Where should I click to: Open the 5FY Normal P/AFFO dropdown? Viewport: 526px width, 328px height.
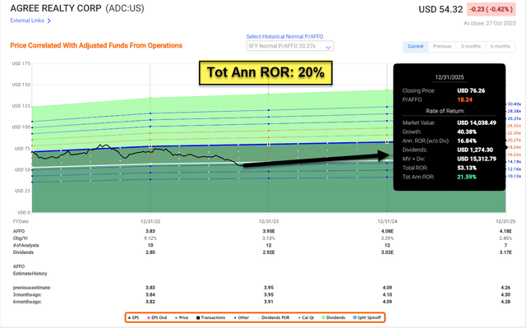289,46
